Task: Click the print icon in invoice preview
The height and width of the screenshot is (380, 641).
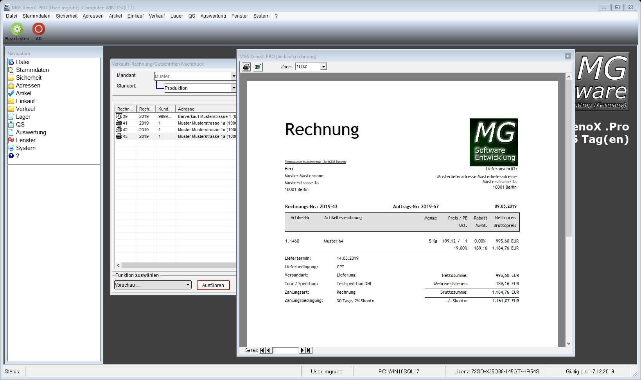Action: (246, 67)
